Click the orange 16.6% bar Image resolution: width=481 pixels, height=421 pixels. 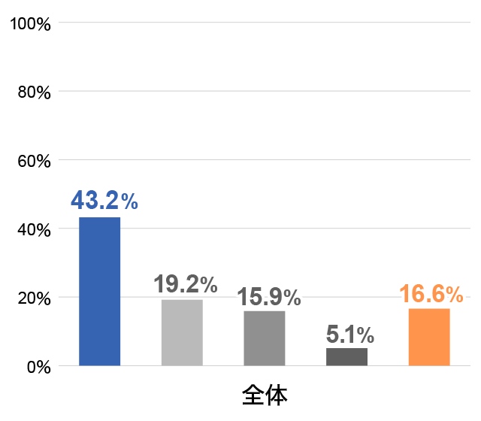(x=429, y=338)
